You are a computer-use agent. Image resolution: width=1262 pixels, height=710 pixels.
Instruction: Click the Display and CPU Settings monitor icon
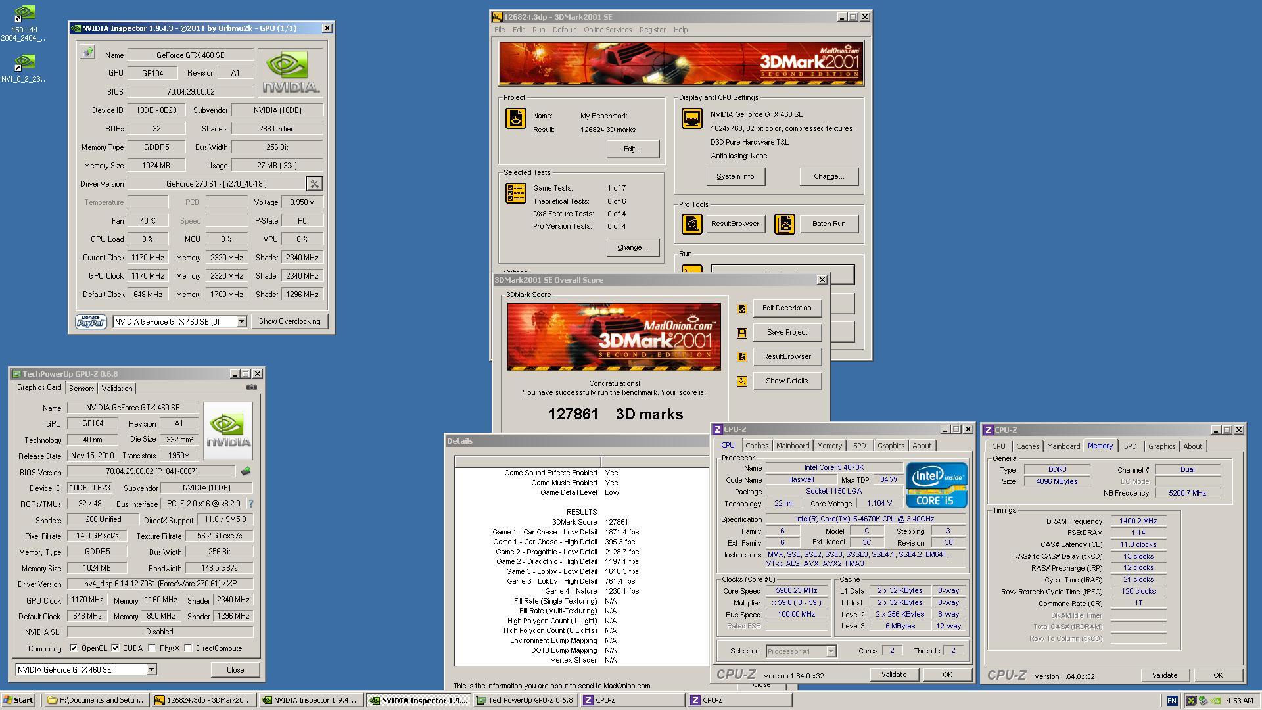pyautogui.click(x=691, y=118)
